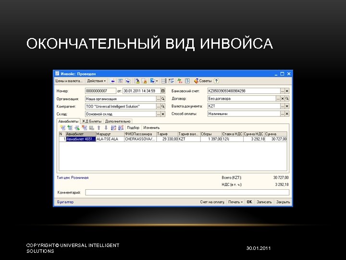This screenshot has height=260, width=346.
Task: Clear the Способ оплаты field
Action: coord(287,114)
